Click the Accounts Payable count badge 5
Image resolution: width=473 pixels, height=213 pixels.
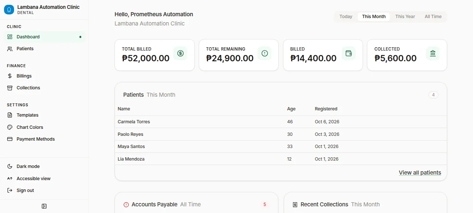click(x=265, y=205)
